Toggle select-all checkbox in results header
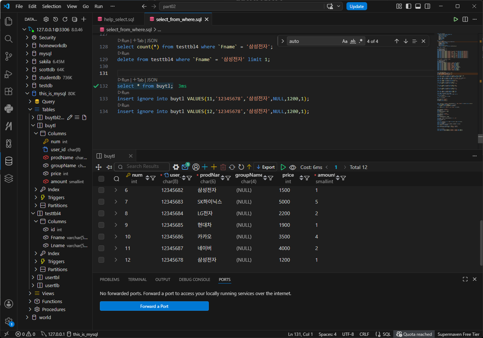The width and height of the screenshot is (483, 338). pyautogui.click(x=101, y=178)
